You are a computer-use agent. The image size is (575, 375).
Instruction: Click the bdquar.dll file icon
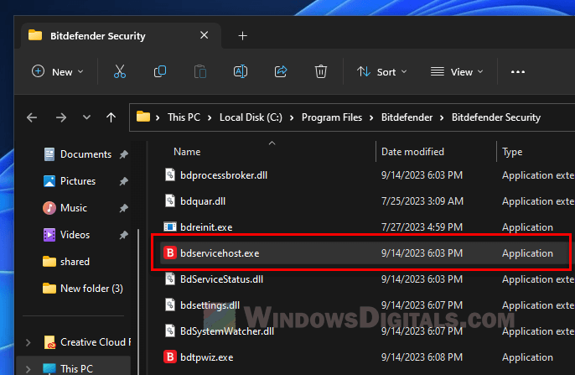click(x=170, y=201)
